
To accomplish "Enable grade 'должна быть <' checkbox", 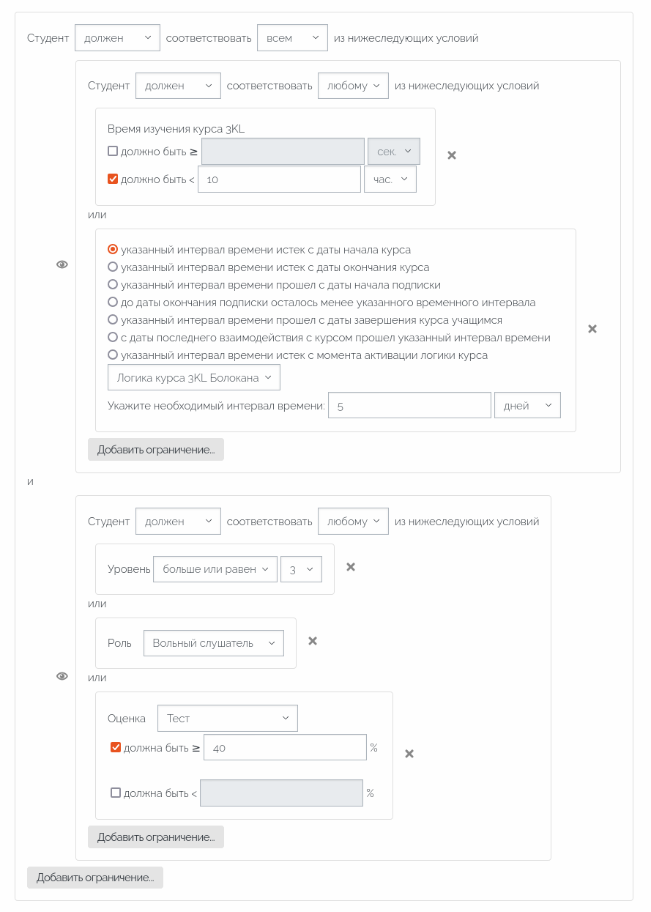I will tap(116, 793).
